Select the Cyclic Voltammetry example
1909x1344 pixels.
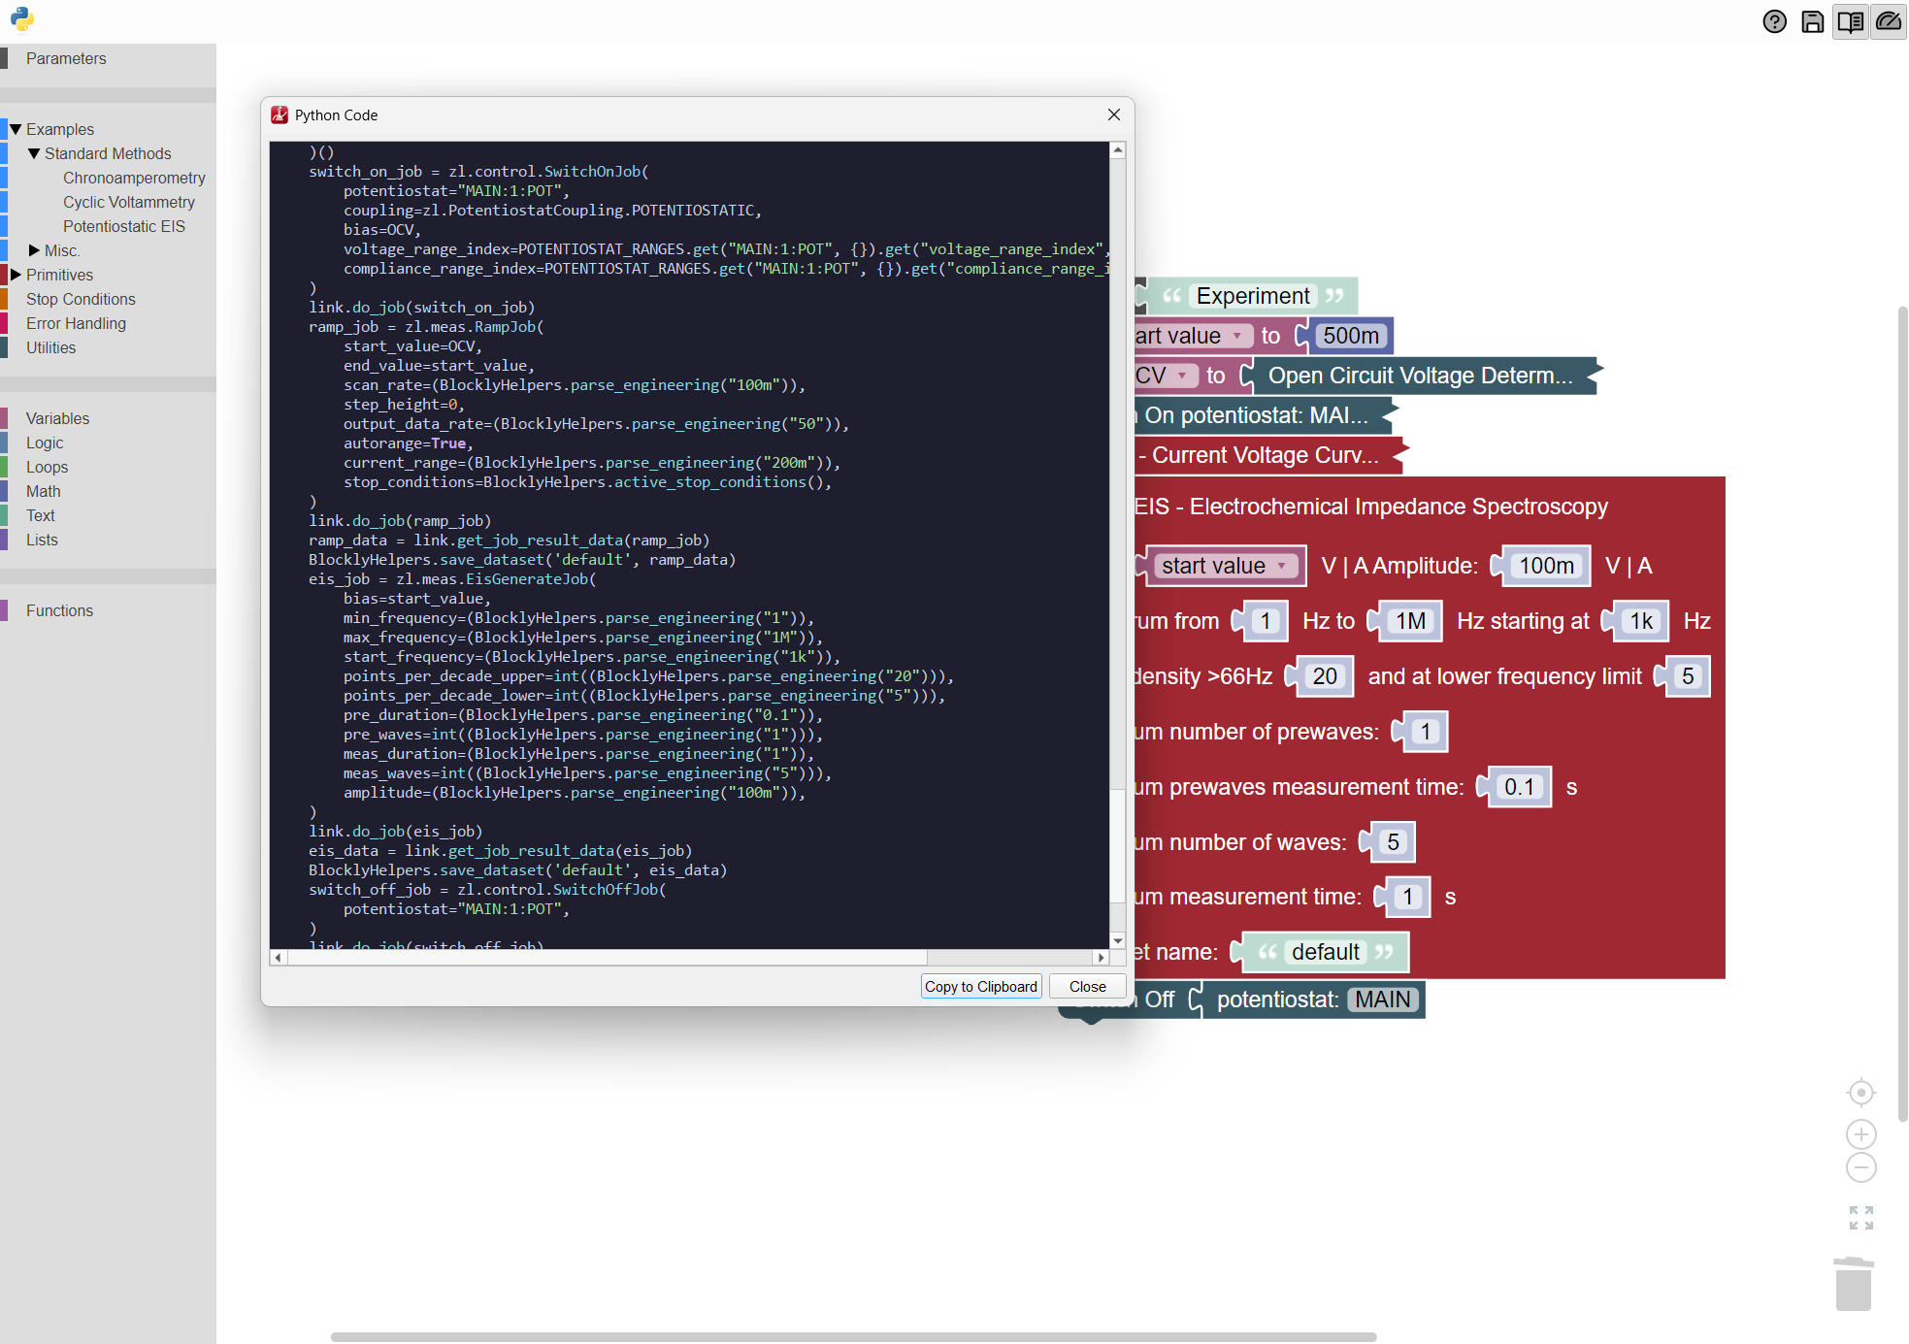[129, 202]
